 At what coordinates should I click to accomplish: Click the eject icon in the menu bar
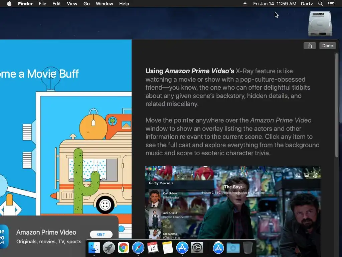pyautogui.click(x=245, y=4)
